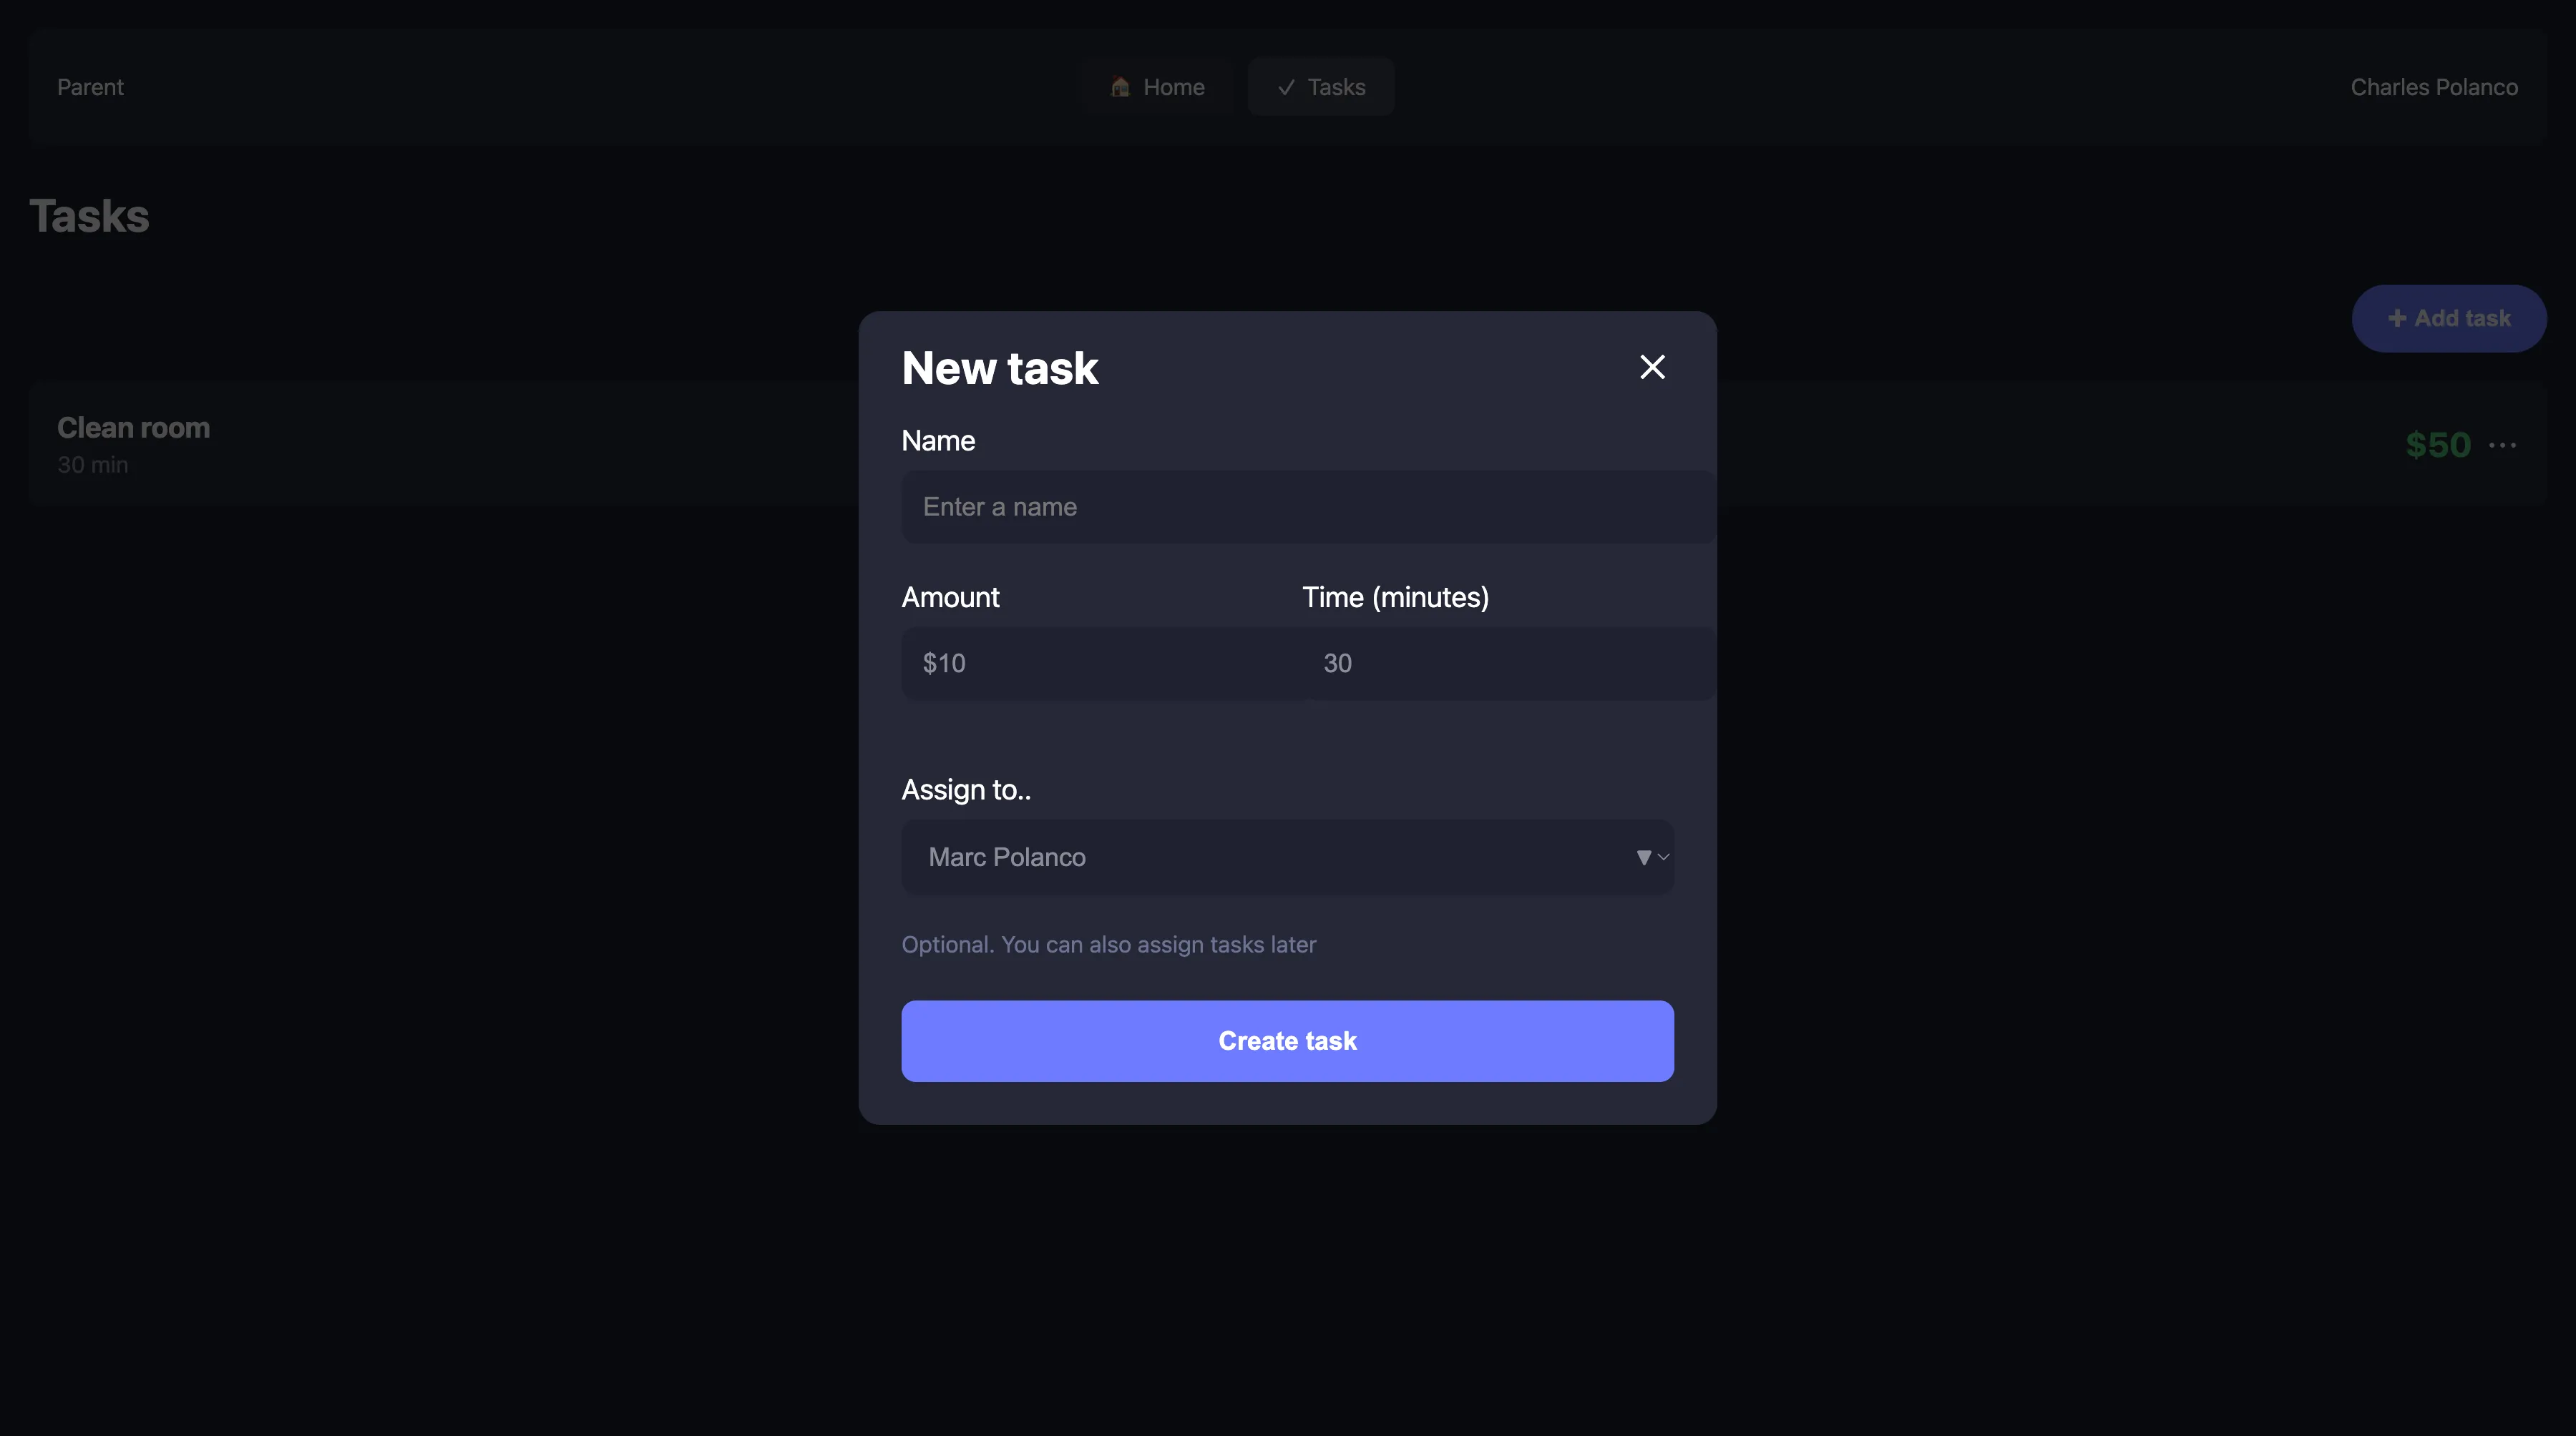Image resolution: width=2576 pixels, height=1436 pixels.
Task: Click Create task
Action: coord(1287,1041)
